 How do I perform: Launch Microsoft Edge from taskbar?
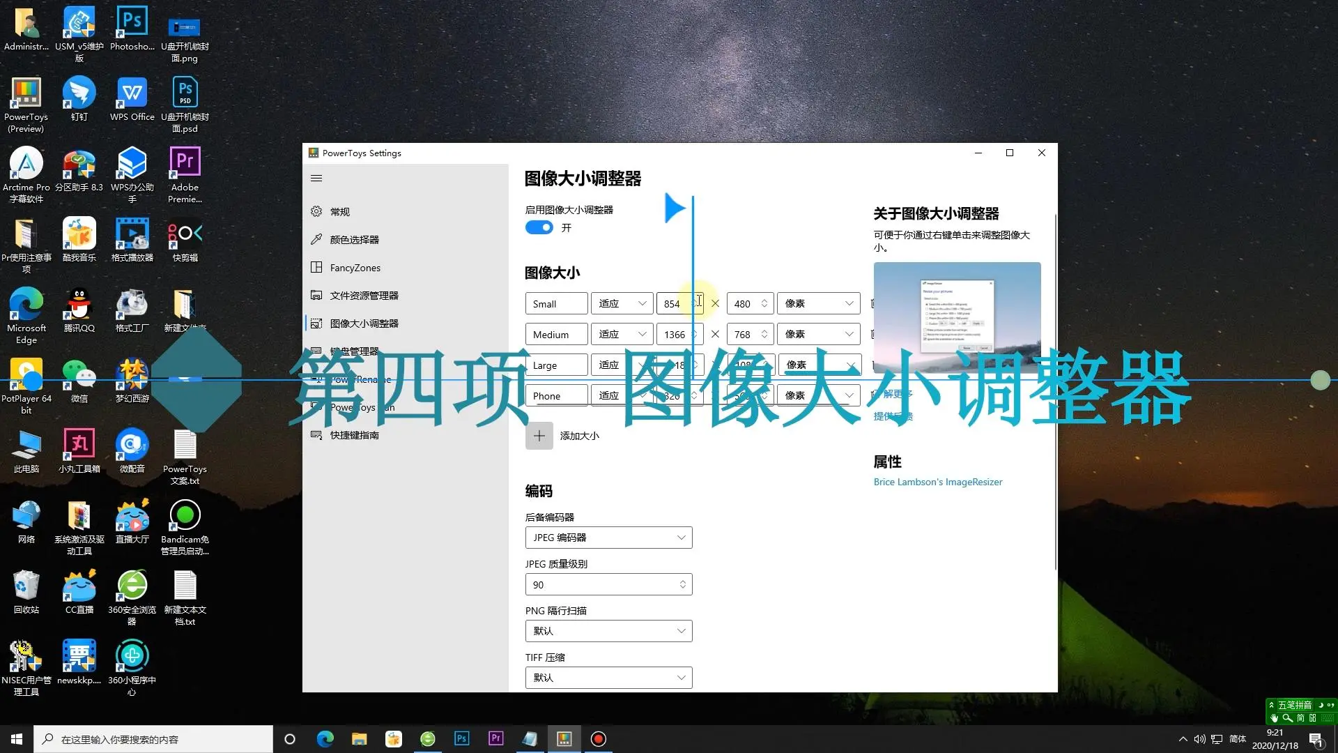tap(325, 739)
